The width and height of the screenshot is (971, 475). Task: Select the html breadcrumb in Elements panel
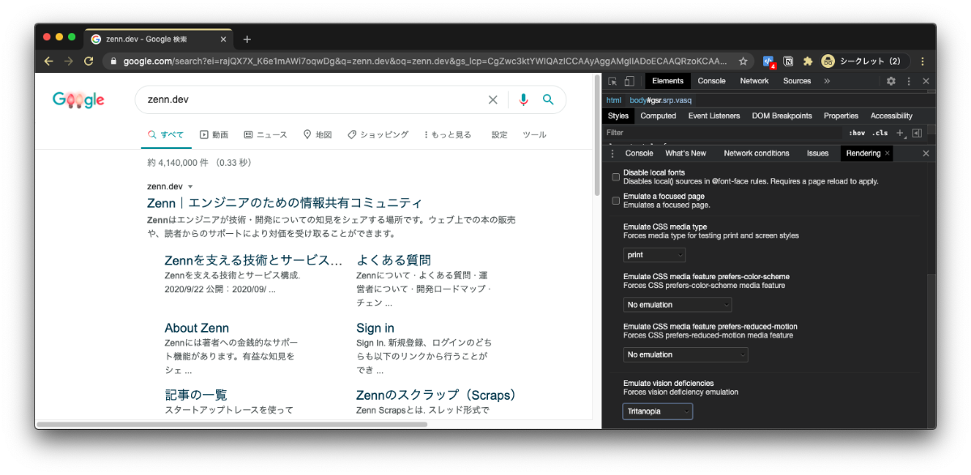tap(613, 100)
